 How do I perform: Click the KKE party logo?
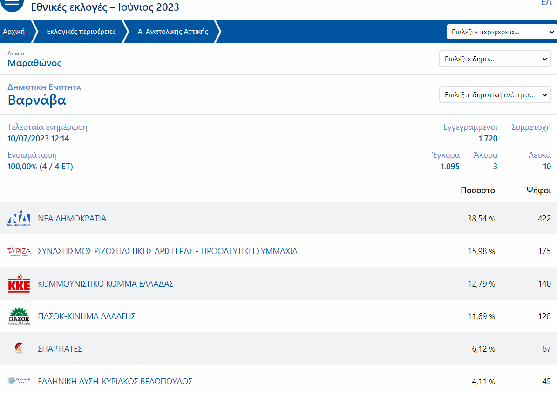pos(19,283)
